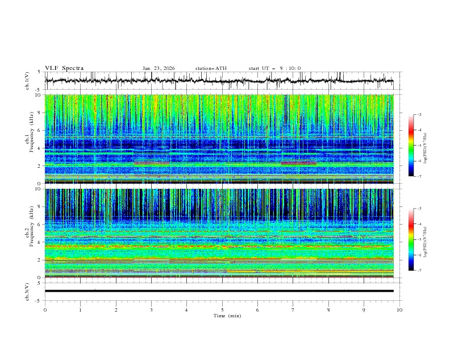Viewport: 450px width, 348px height.
Task: Click time-axis tick label "9"
Action: tap(364, 310)
